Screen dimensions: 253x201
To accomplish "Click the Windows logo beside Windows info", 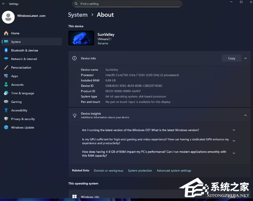I will coord(74,196).
